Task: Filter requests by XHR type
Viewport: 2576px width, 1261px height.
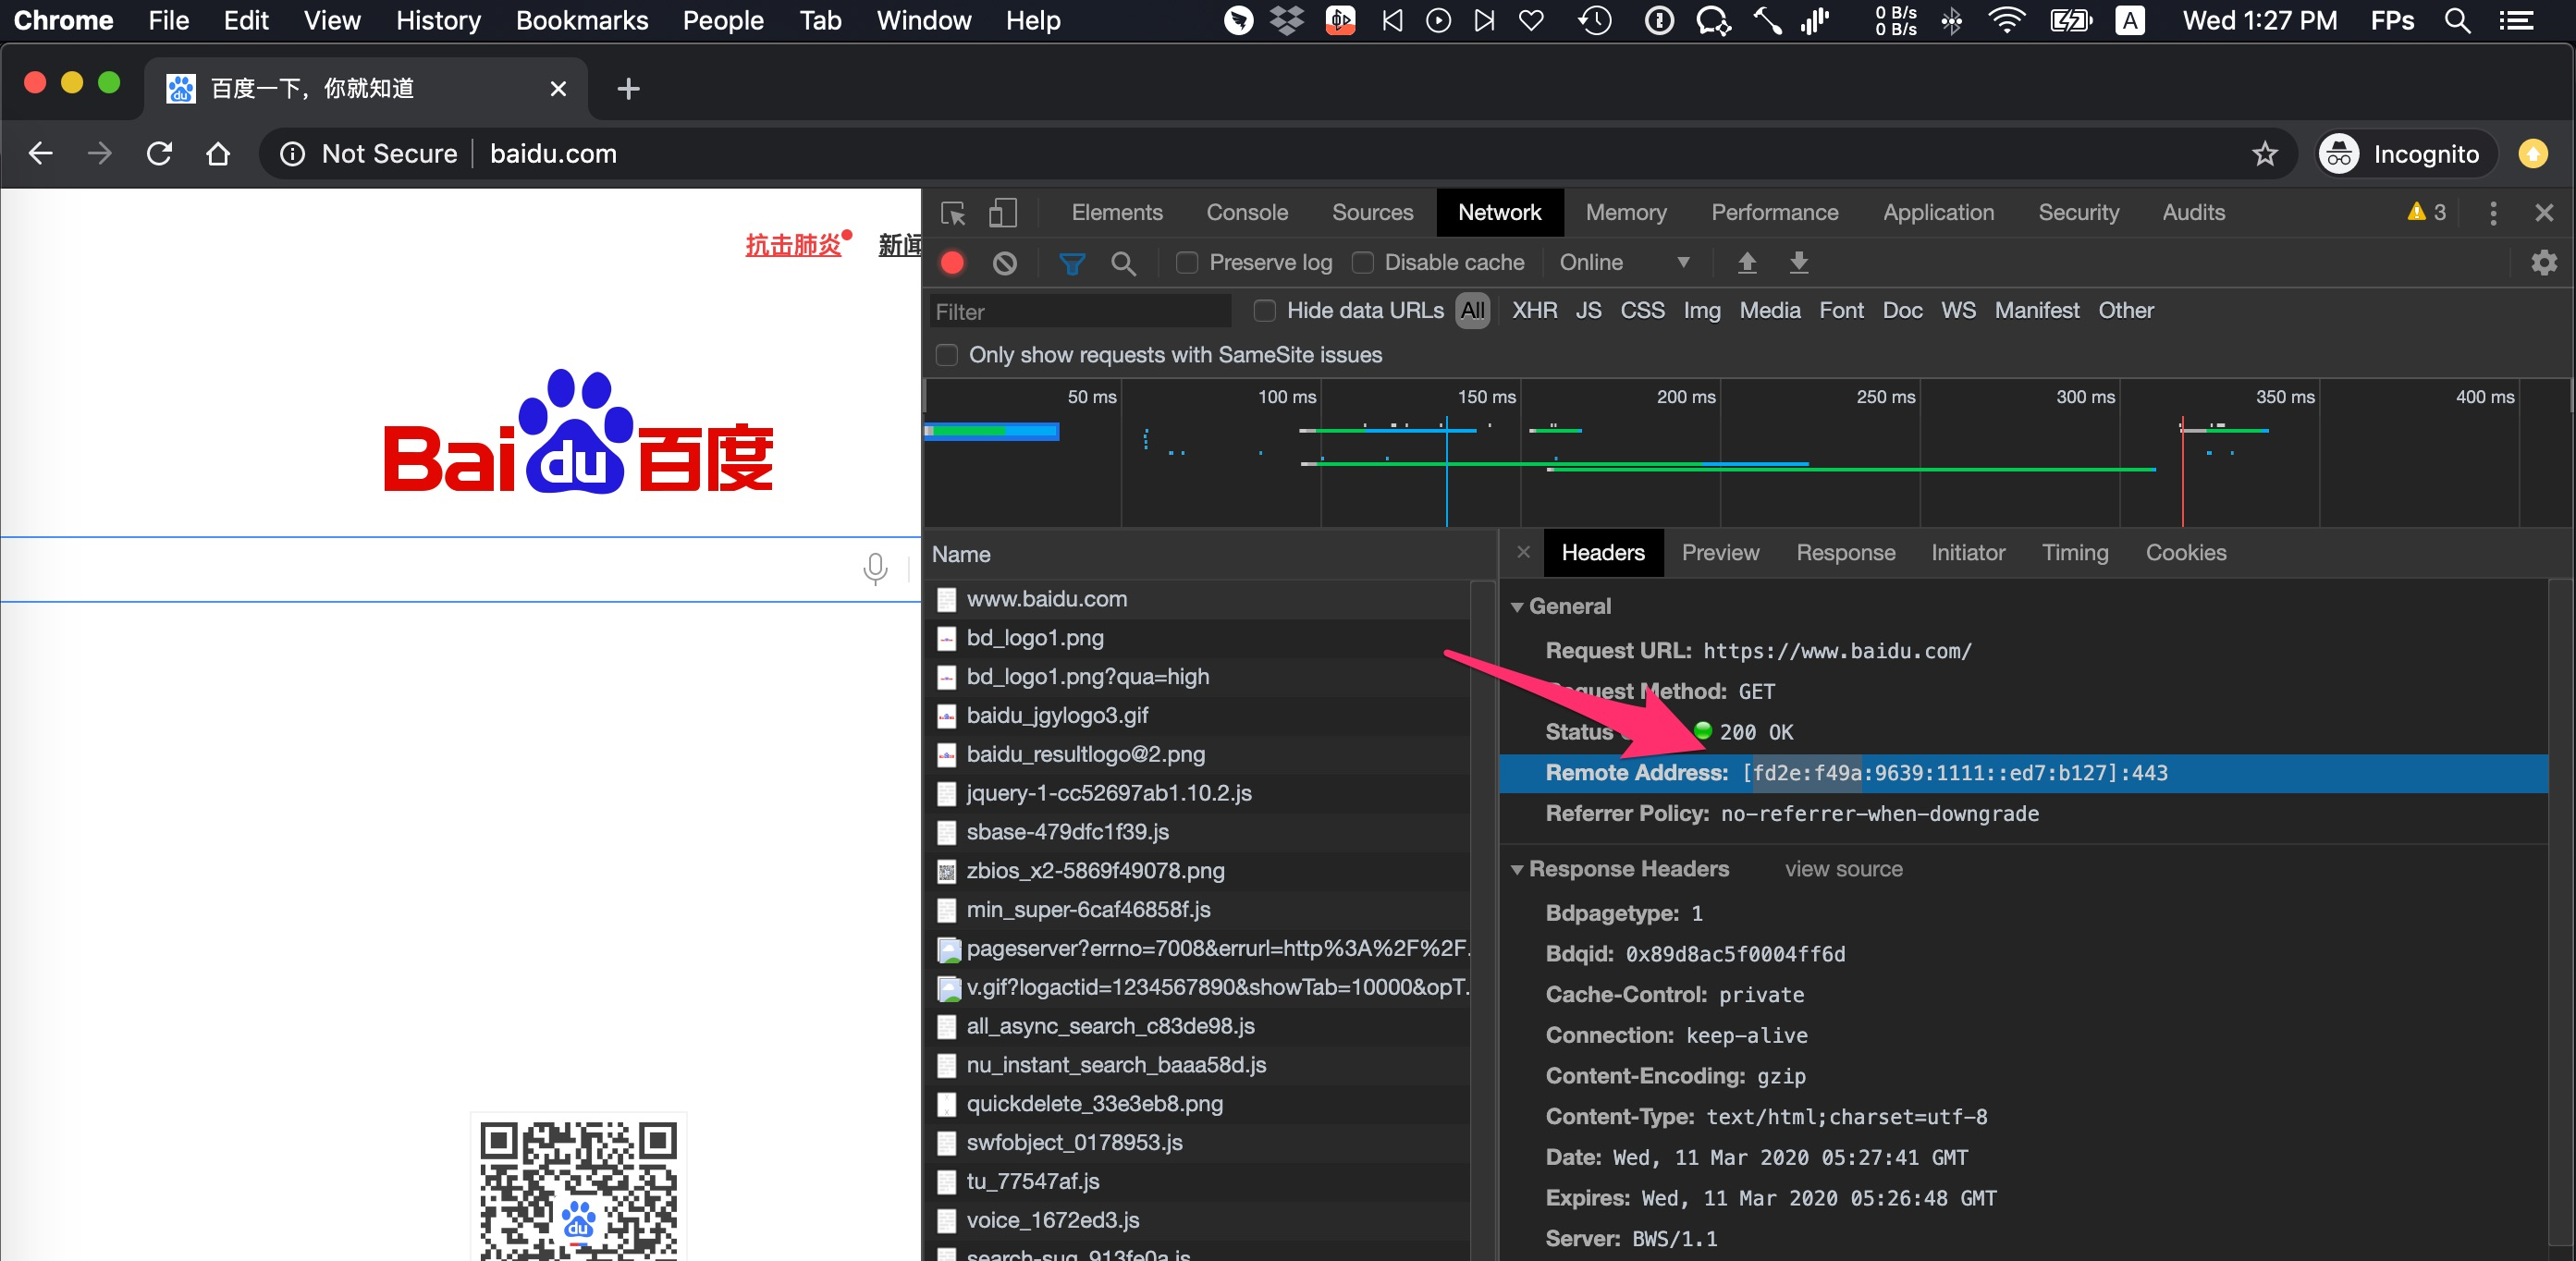Action: [1534, 311]
